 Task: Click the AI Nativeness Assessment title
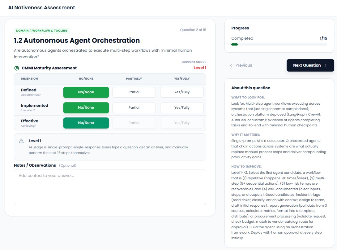click(x=41, y=7)
